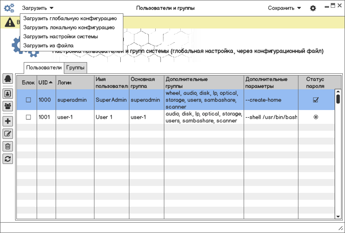345x233 pixels.
Task: Expand the Сохранить dropdown
Action: 284,8
